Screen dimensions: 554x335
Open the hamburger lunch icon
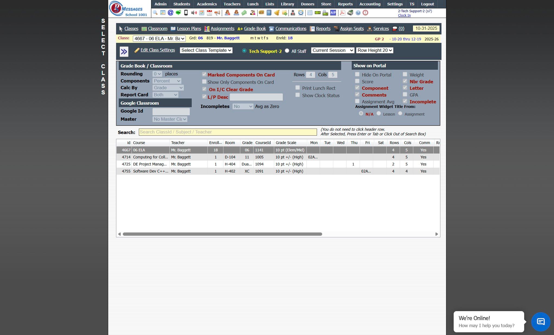tap(261, 13)
